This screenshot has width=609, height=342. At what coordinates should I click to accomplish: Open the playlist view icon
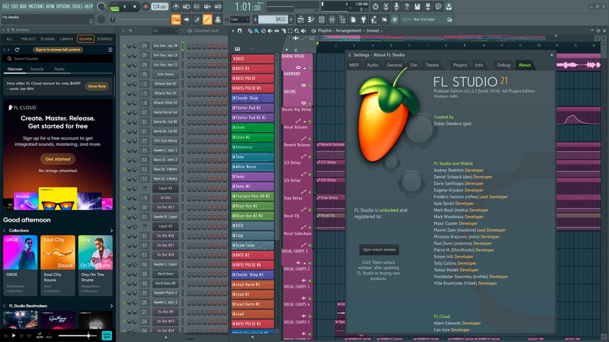[x=301, y=19]
